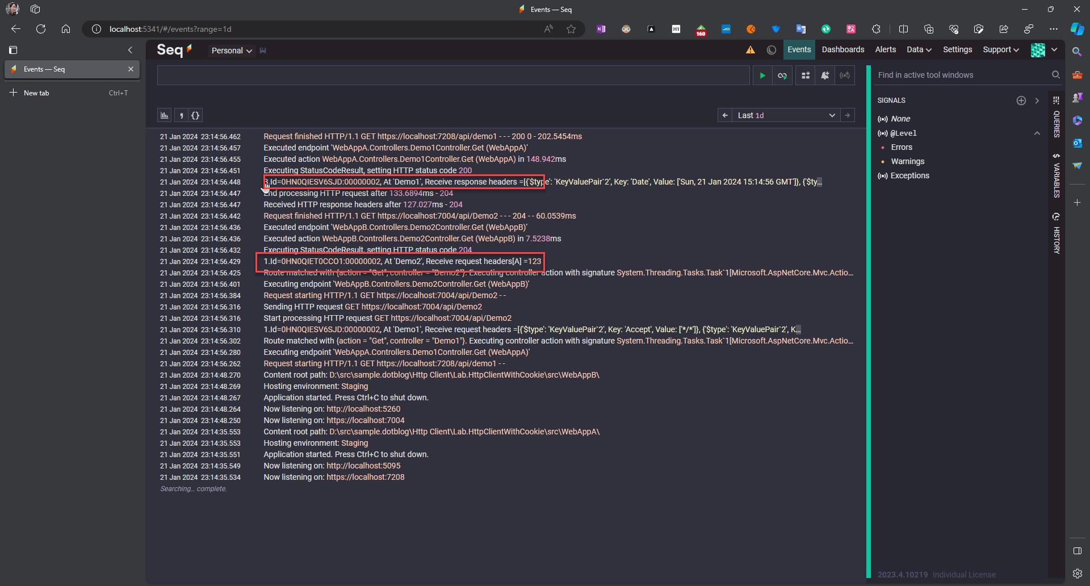Viewport: 1090px width, 586px height.
Task: Open the Variables side panel
Action: pos(1056,175)
